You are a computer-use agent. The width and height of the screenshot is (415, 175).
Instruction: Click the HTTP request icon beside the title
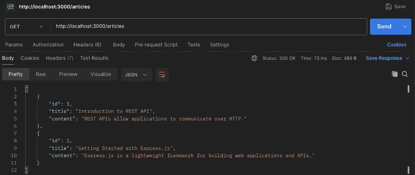11,6
